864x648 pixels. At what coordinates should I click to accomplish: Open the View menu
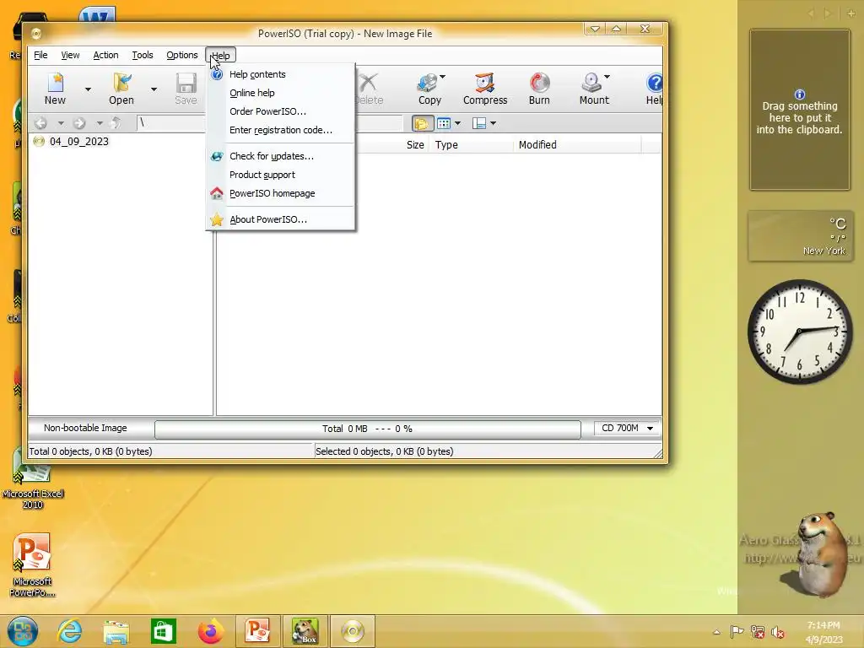pos(70,55)
